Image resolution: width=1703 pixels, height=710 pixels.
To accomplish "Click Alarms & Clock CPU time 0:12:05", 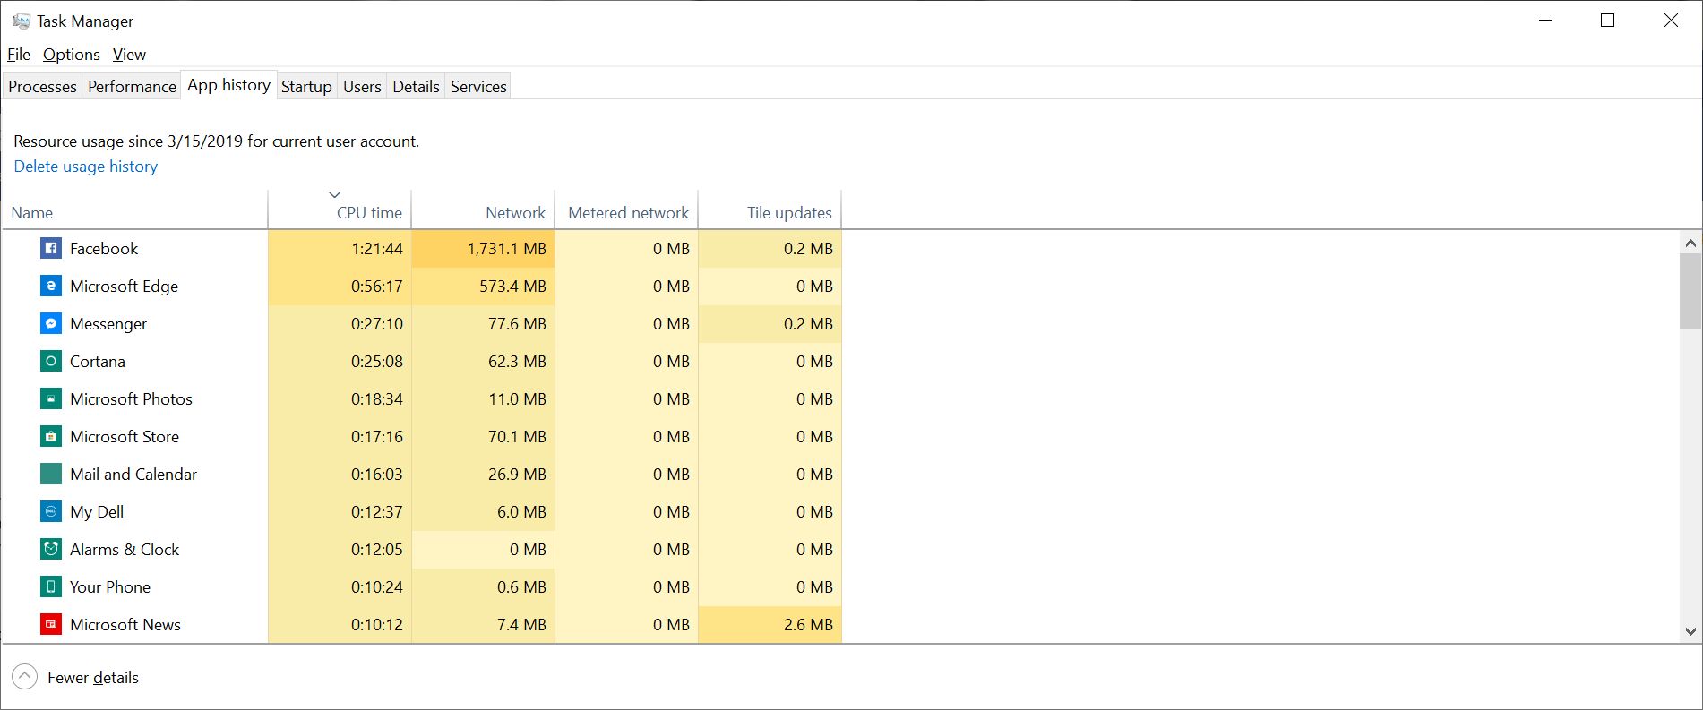I will [376, 550].
